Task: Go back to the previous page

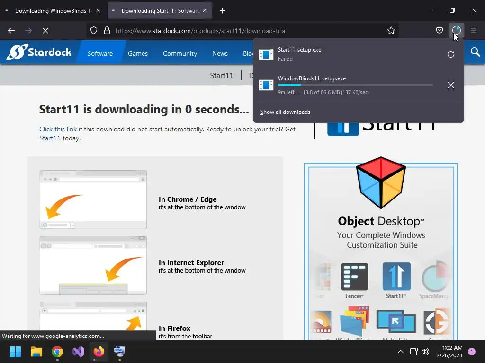Action: tap(11, 31)
